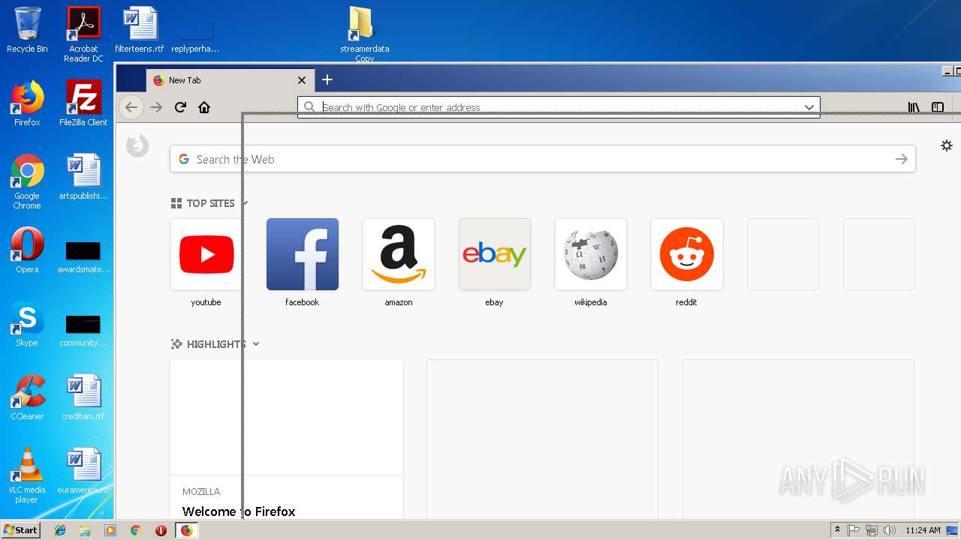Screen dimensions: 961x540
Task: Focus the Firefox address bar
Action: pos(559,107)
